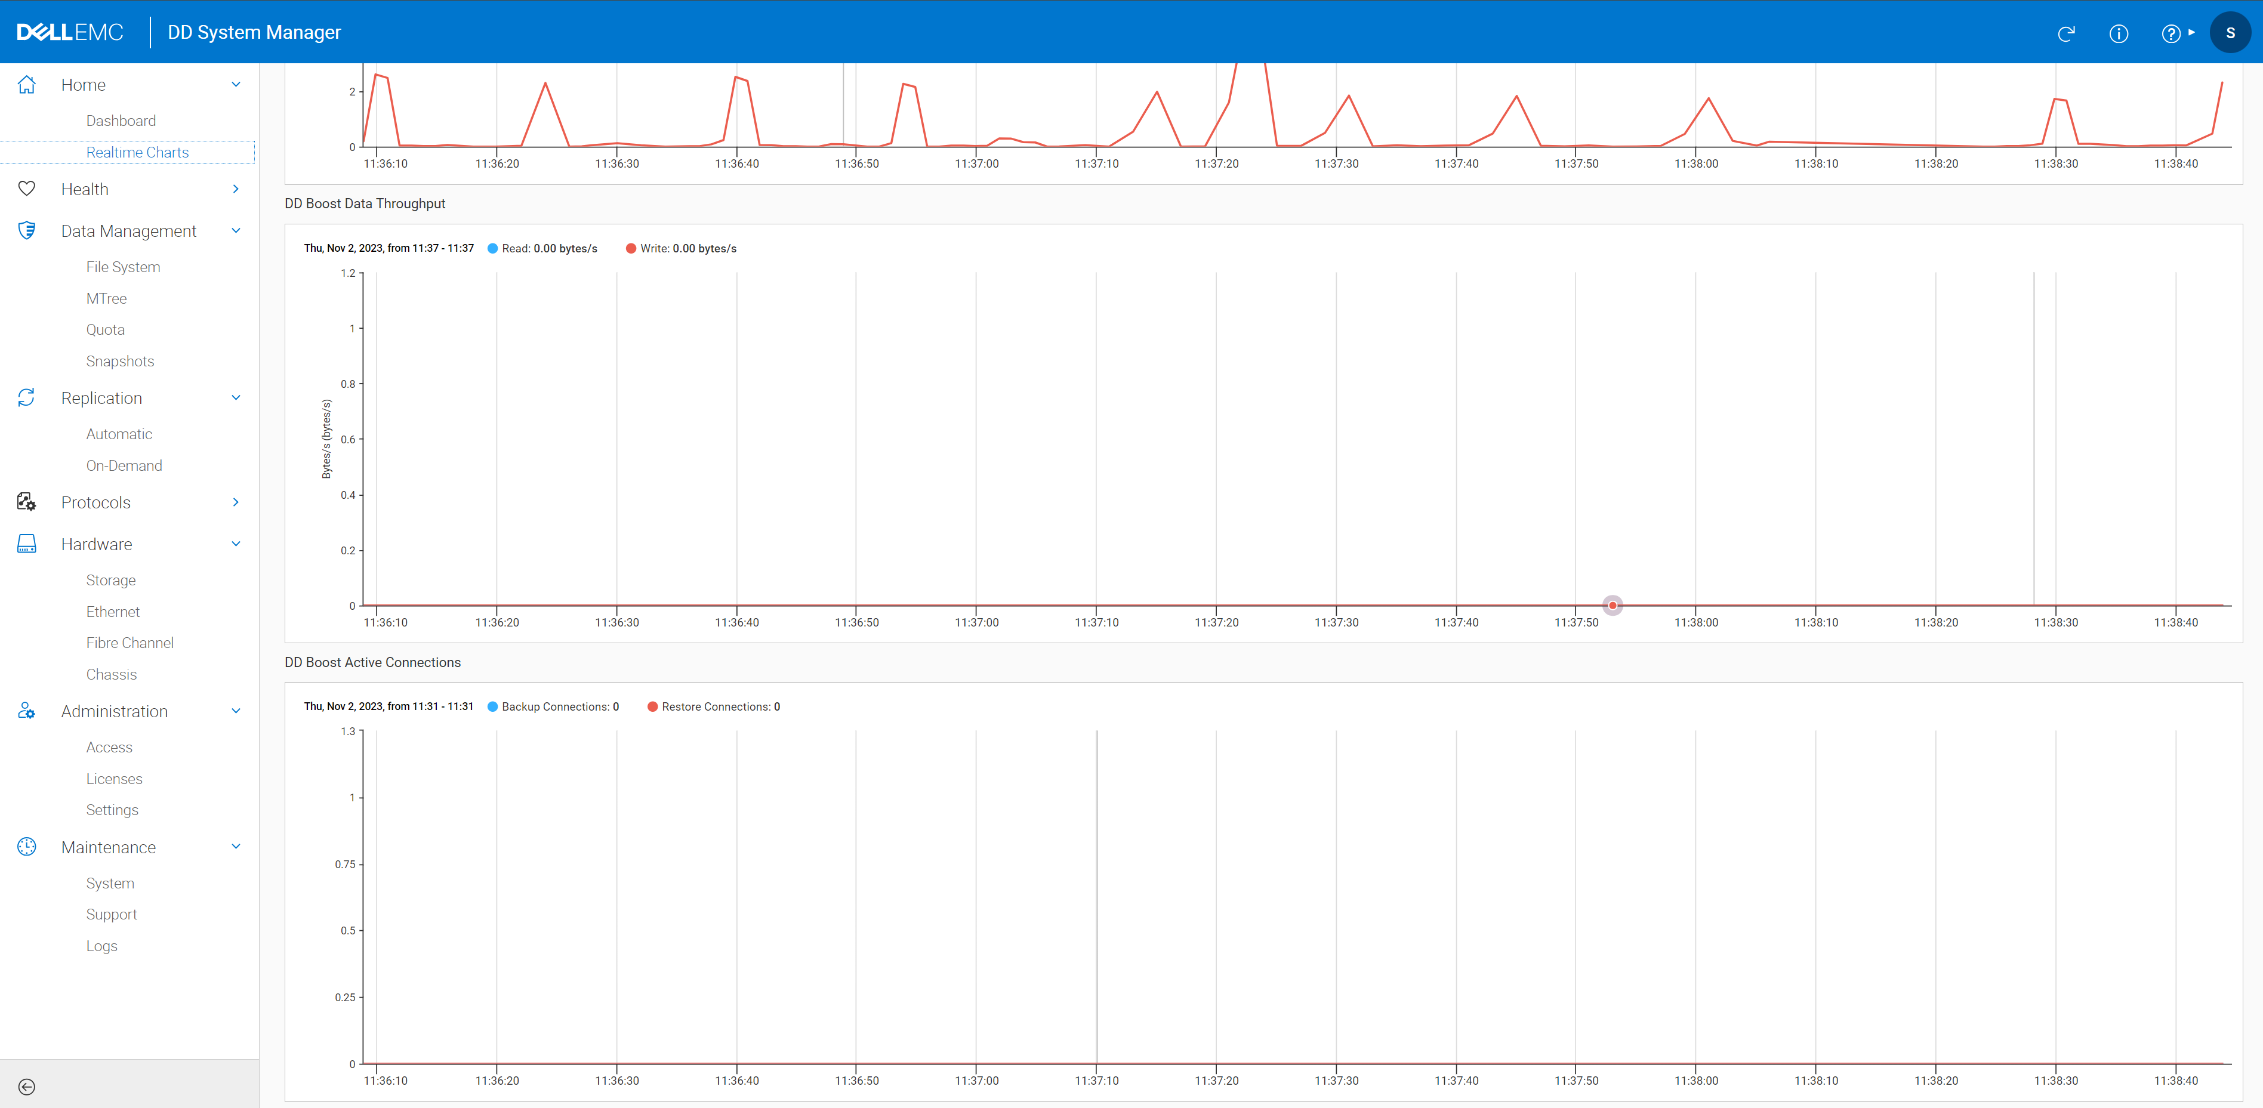Click the refresh icon in the top bar
2263x1108 pixels.
point(2066,33)
